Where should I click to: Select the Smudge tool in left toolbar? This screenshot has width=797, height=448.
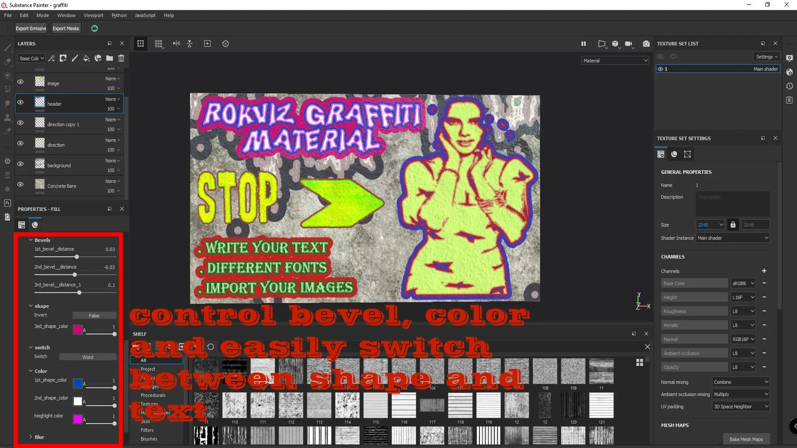7,103
